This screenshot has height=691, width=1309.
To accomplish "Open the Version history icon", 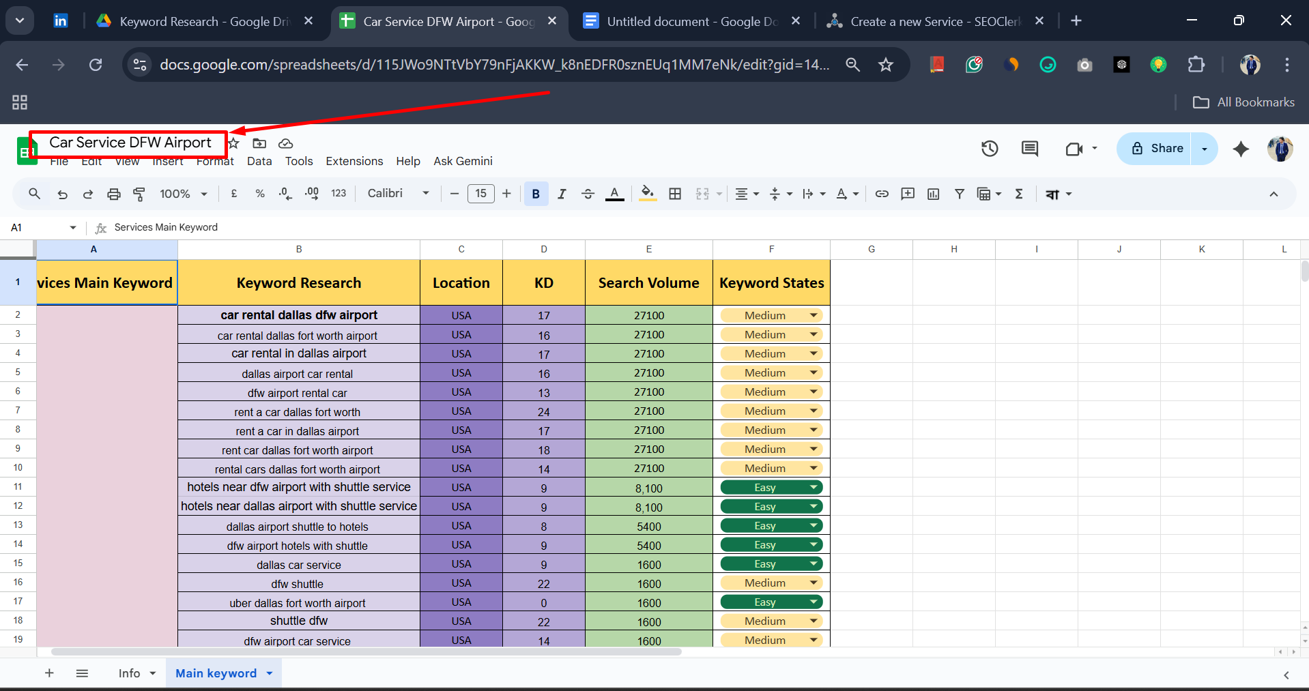I will coord(990,148).
